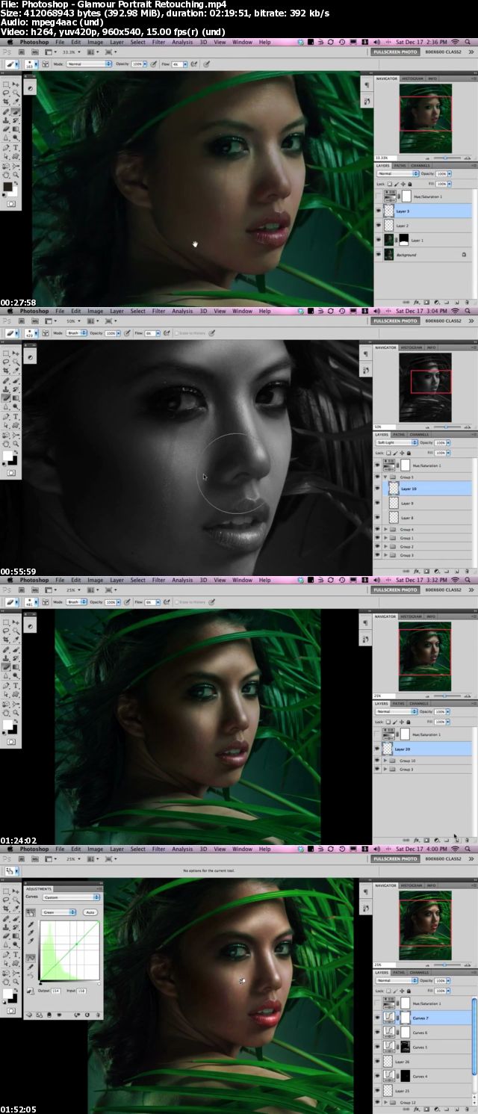Toggle visibility of Layer 1

pyautogui.click(x=378, y=241)
